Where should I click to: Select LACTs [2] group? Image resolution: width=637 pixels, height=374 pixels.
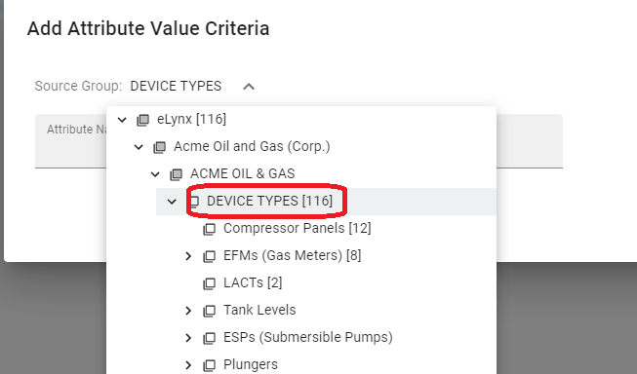[x=253, y=282]
